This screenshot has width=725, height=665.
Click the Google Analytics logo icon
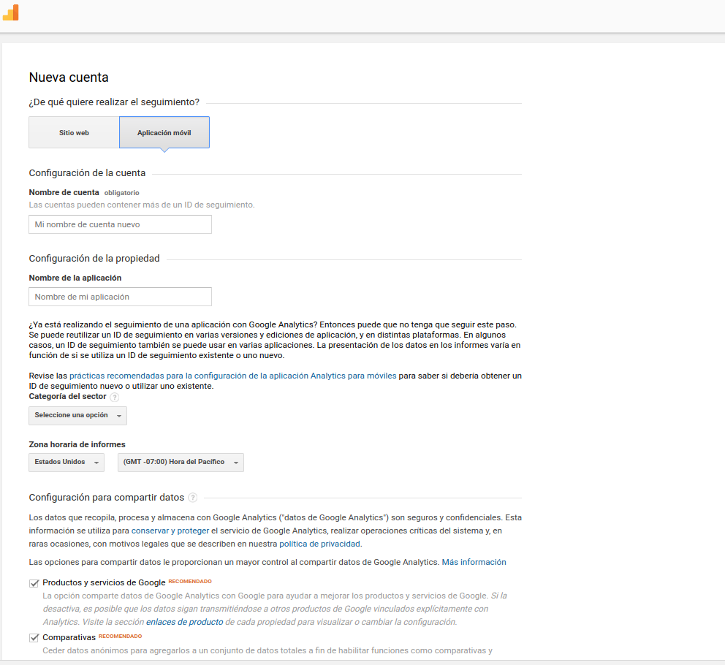11,12
